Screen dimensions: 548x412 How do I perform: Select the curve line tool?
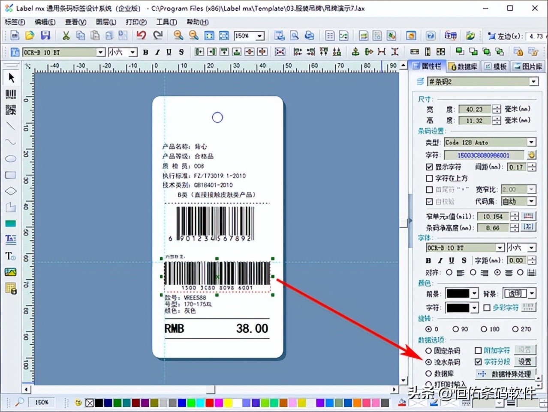click(x=11, y=142)
